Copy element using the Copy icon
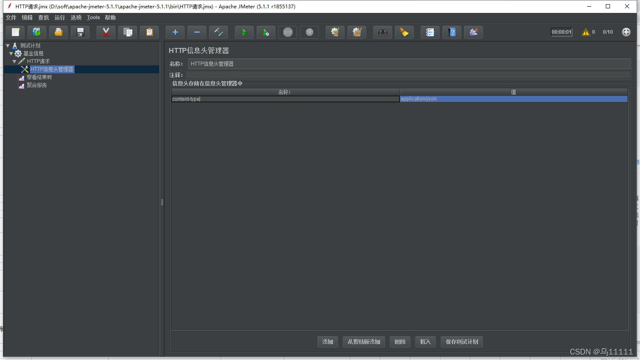Image resolution: width=640 pixels, height=360 pixels. (x=127, y=32)
